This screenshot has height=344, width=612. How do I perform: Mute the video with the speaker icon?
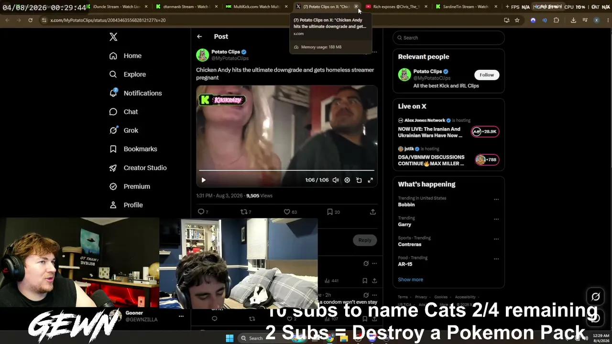(336, 180)
